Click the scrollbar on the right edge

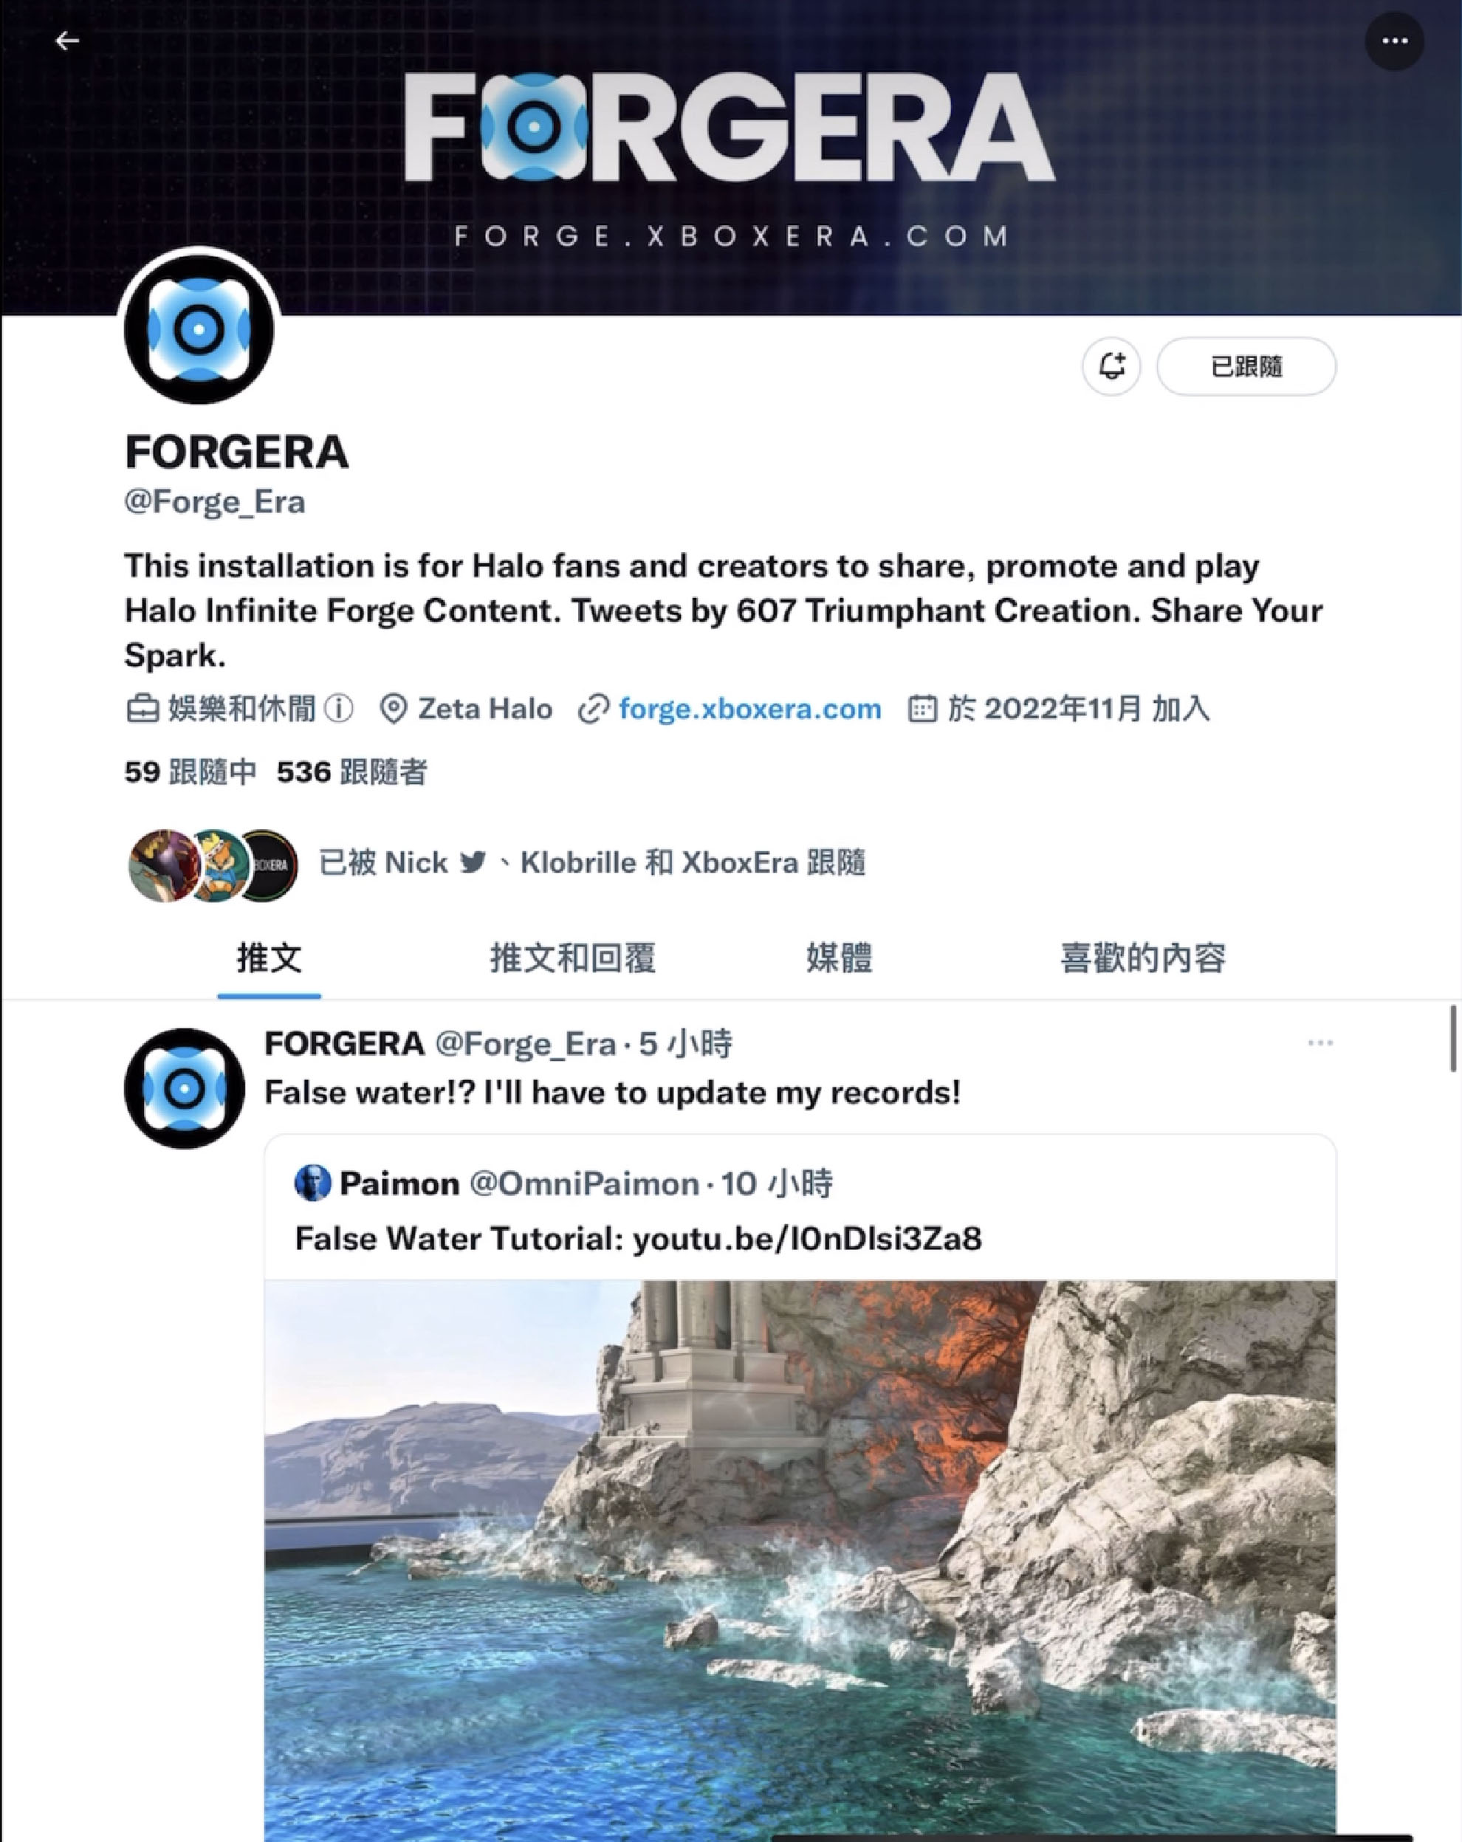1452,1039
